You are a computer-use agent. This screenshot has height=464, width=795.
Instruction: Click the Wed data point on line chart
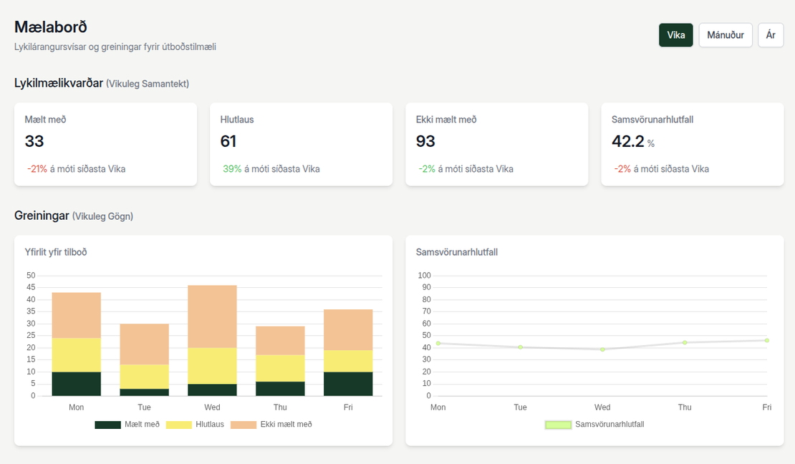pos(602,349)
